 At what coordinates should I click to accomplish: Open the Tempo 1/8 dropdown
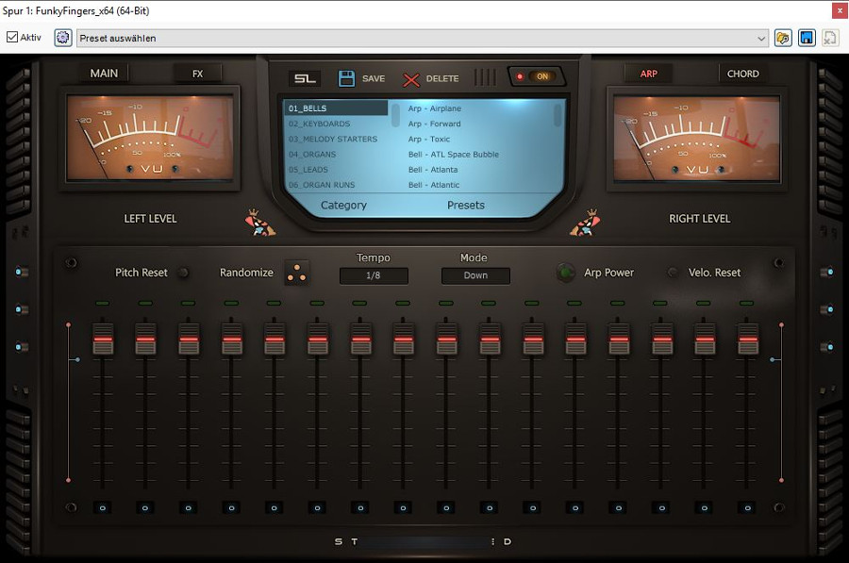point(374,275)
